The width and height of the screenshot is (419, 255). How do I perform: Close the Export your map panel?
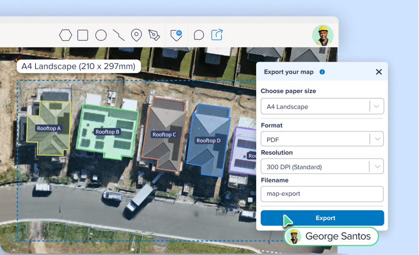(379, 72)
